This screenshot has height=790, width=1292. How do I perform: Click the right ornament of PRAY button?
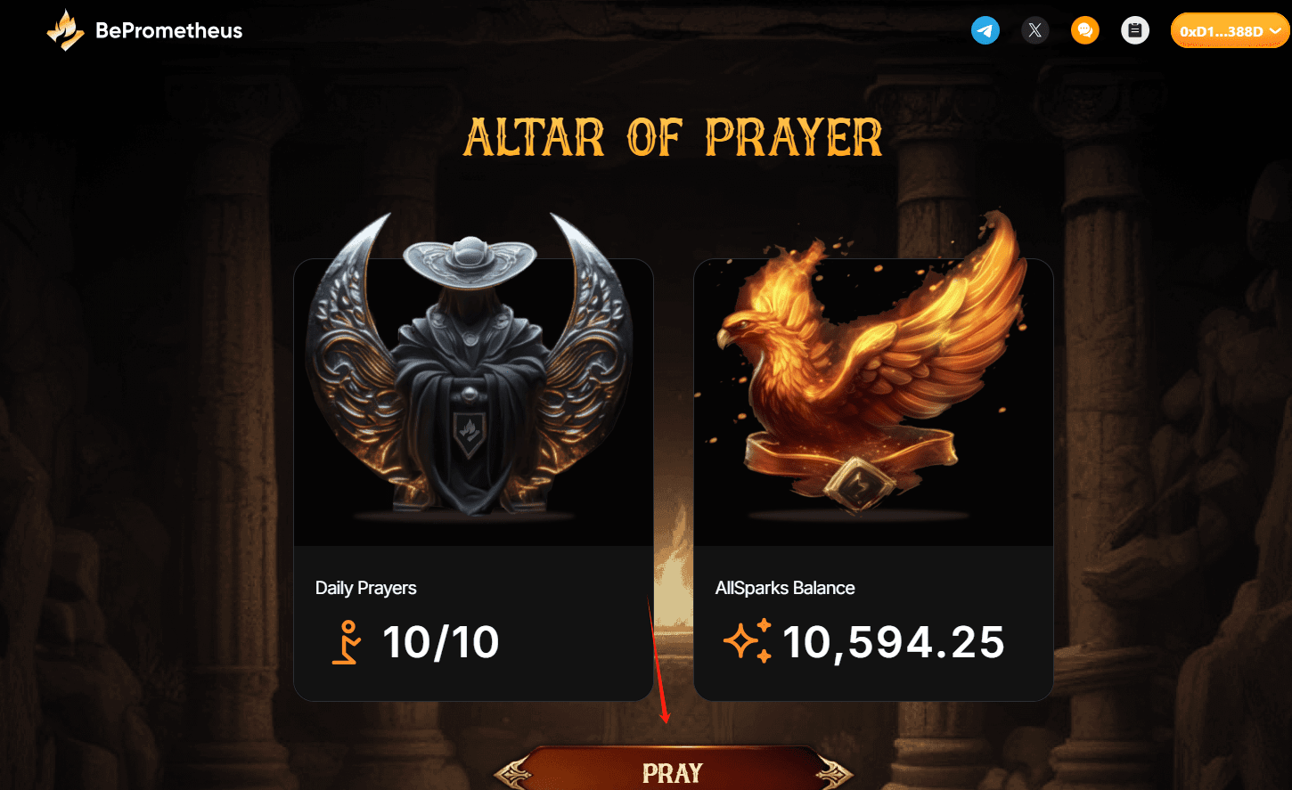coord(832,772)
